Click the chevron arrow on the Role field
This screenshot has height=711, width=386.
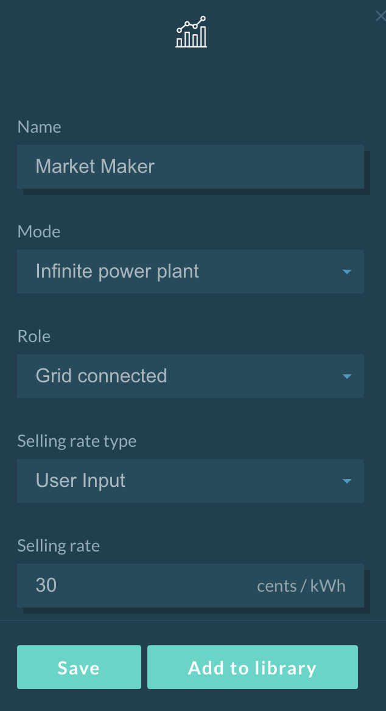[346, 376]
